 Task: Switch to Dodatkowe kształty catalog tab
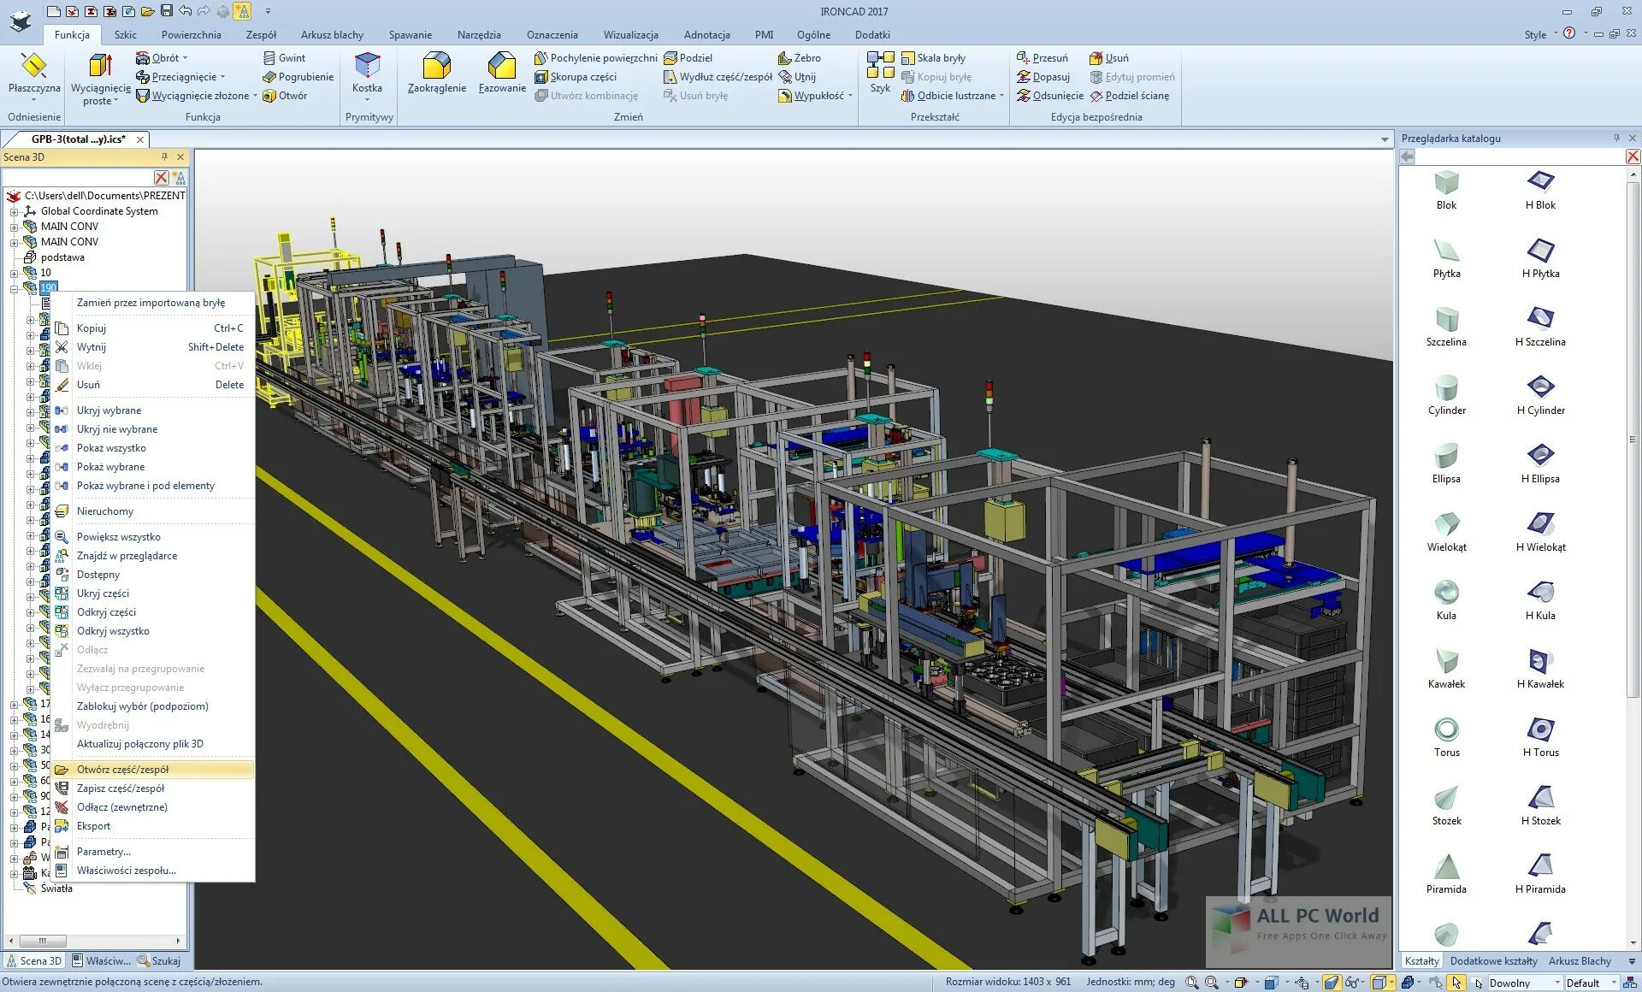(1493, 960)
